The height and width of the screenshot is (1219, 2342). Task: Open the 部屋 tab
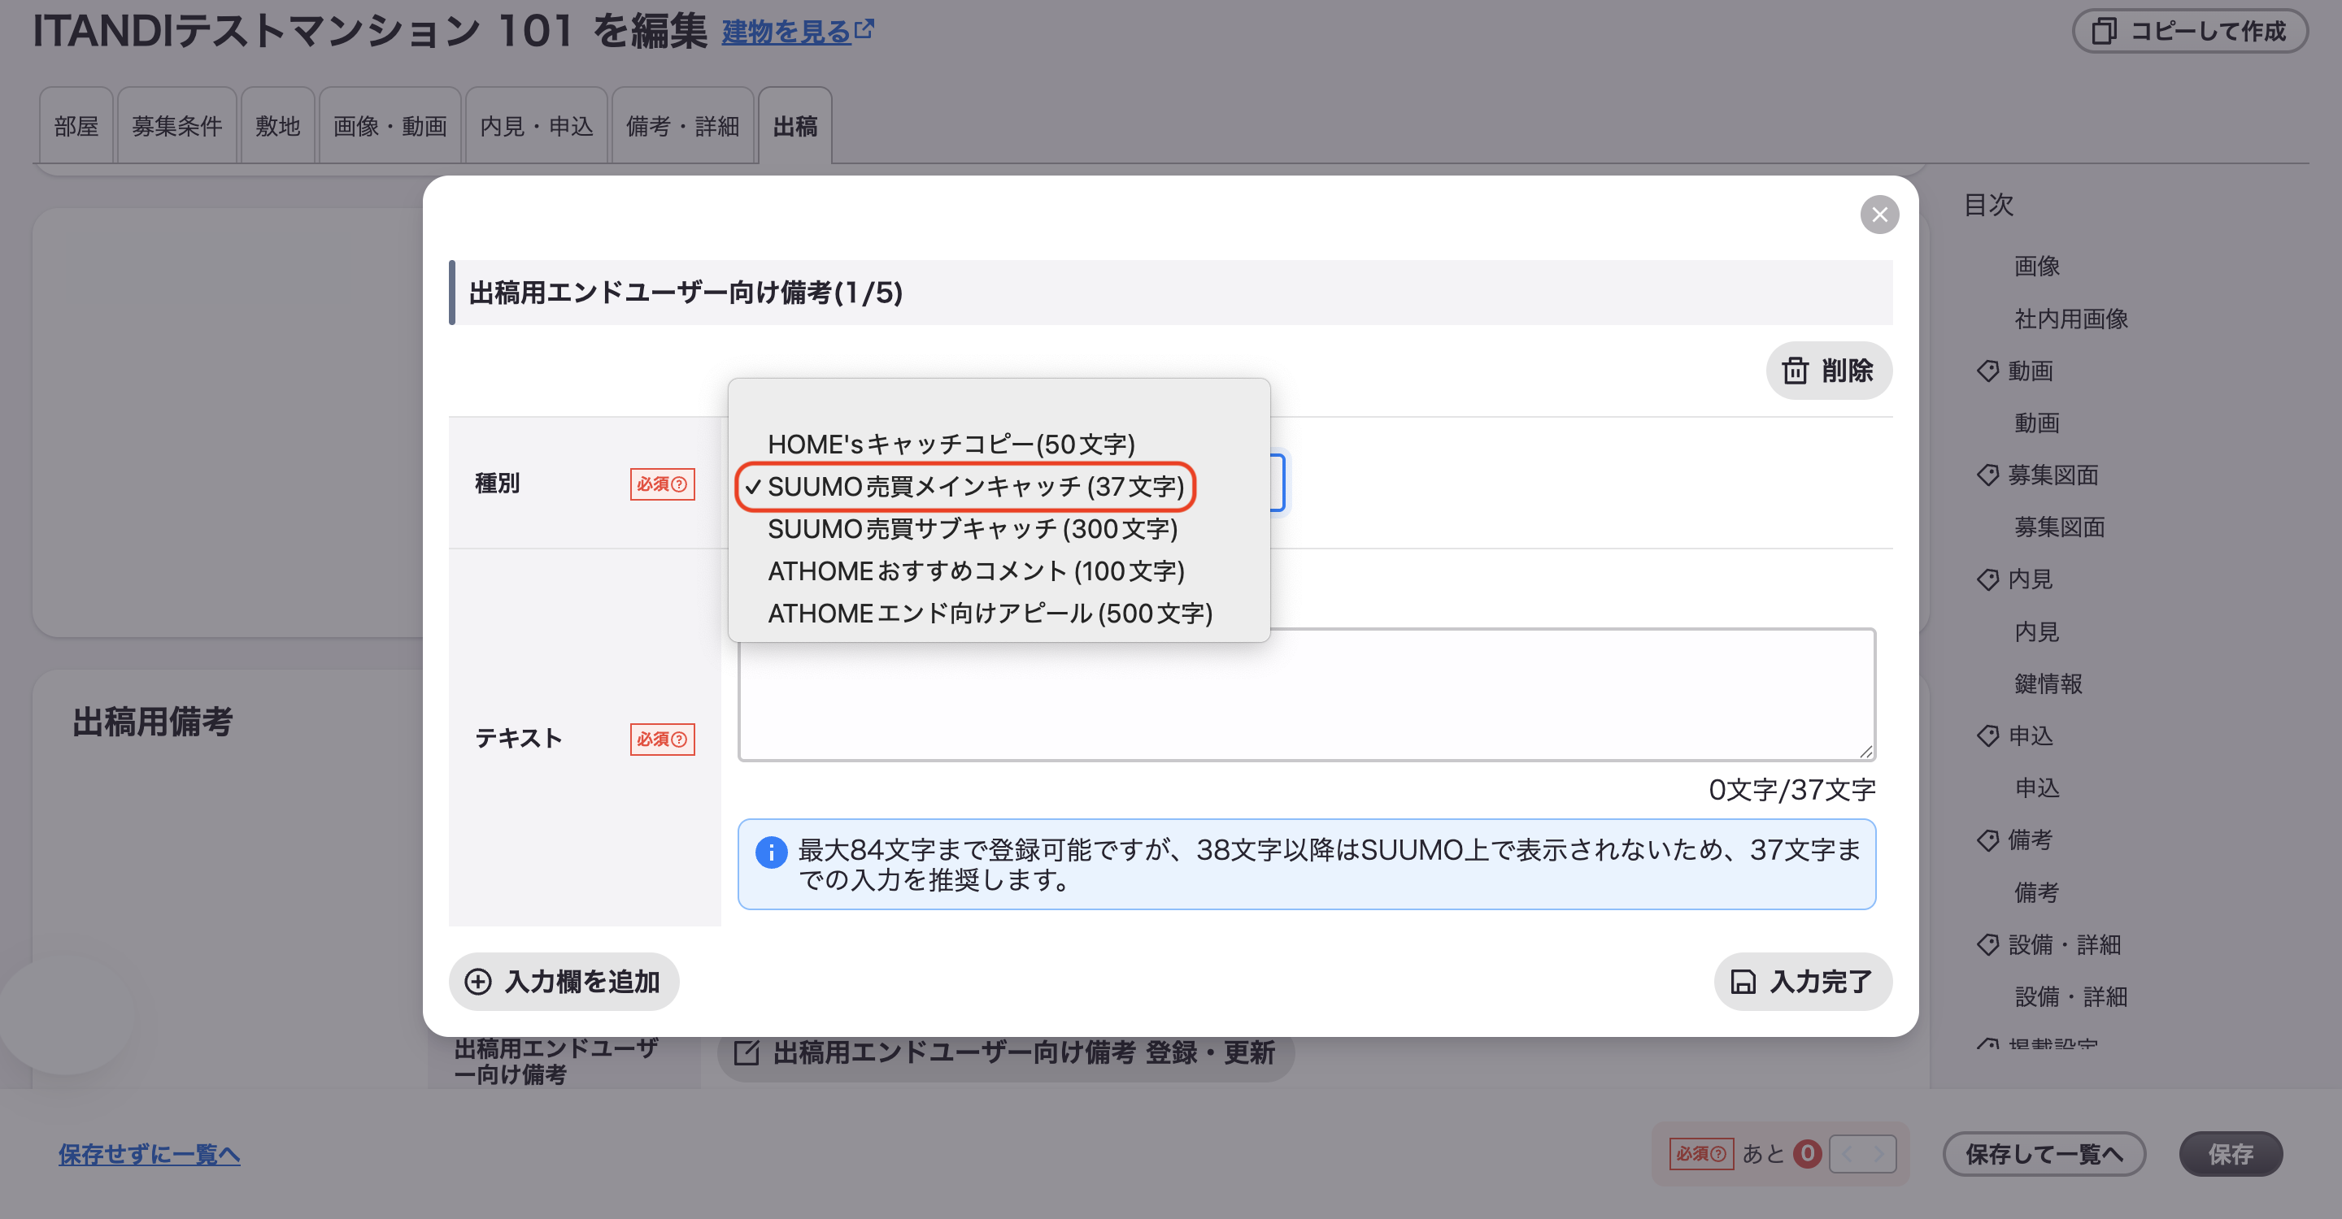pos(76,126)
